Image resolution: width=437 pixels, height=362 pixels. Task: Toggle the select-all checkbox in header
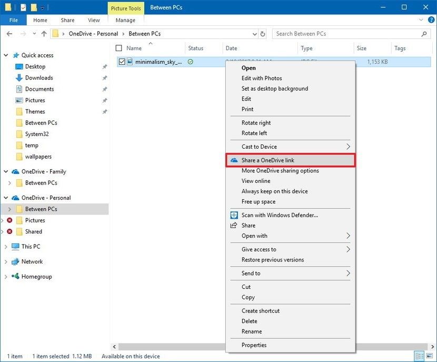[x=118, y=48]
